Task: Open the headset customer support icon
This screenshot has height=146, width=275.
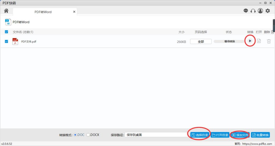Action: click(253, 11)
